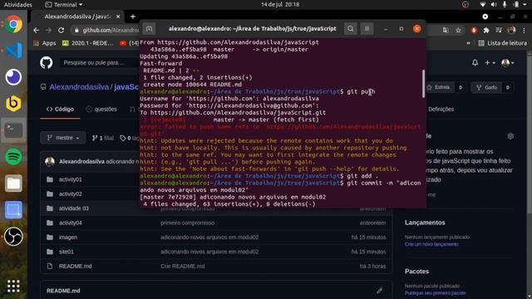
Task: Click the translate page icon in Chrome
Action: click(446, 30)
